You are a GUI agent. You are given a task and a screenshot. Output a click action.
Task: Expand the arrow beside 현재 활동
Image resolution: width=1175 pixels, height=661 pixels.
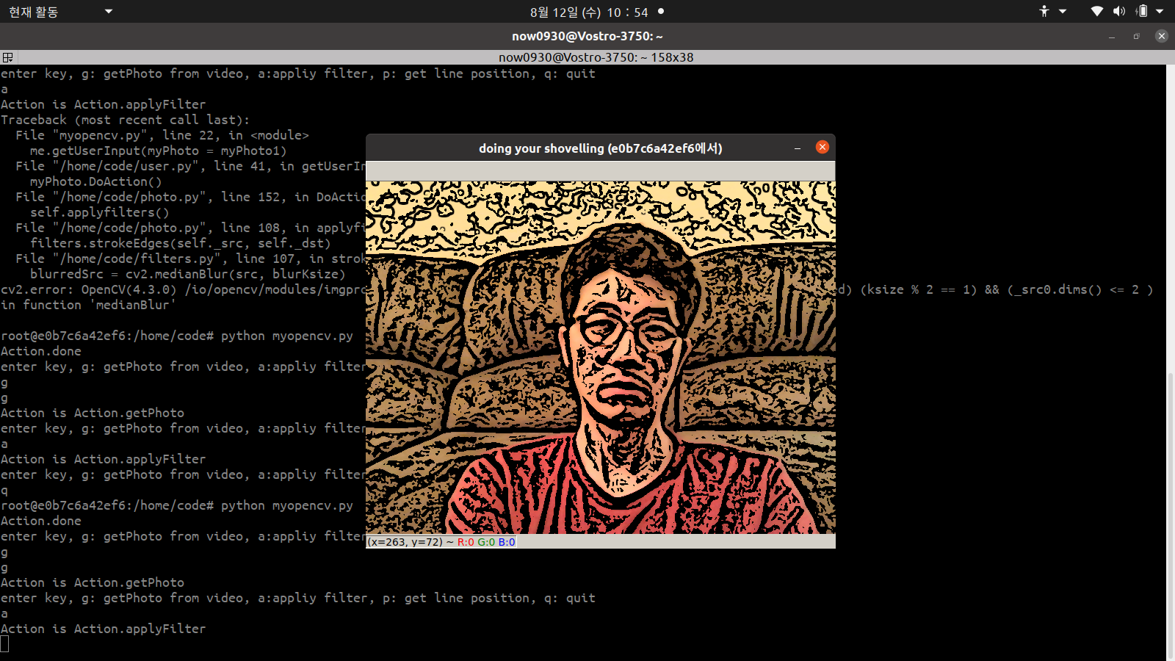109,11
